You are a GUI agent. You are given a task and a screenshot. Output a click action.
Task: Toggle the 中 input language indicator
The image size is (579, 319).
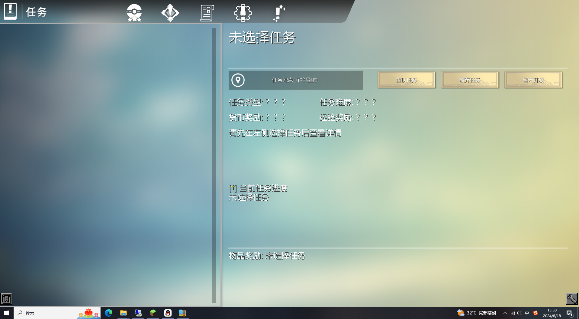[527, 313]
